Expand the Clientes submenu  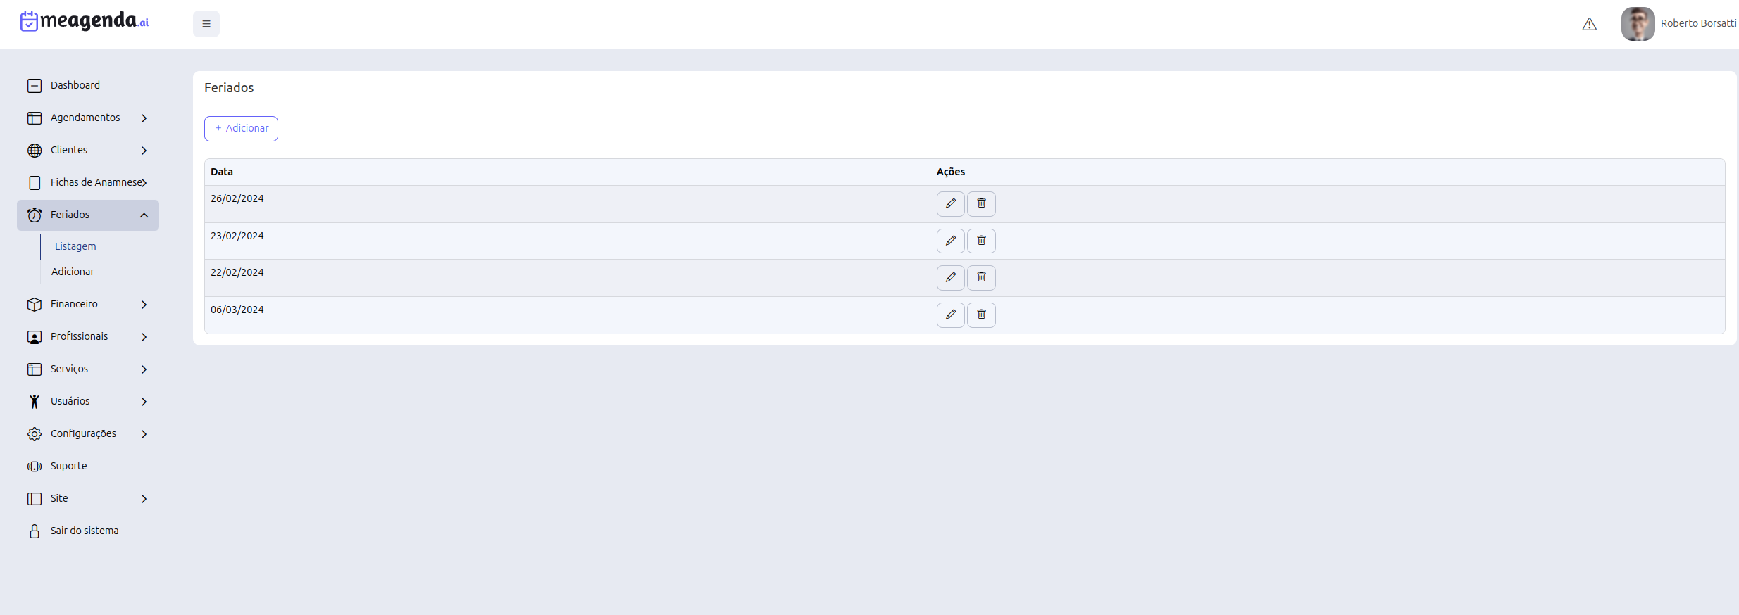[x=88, y=150]
